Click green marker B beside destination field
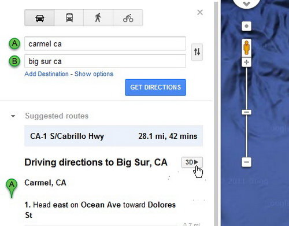Screen dimensions: 289x226 [14, 61]
